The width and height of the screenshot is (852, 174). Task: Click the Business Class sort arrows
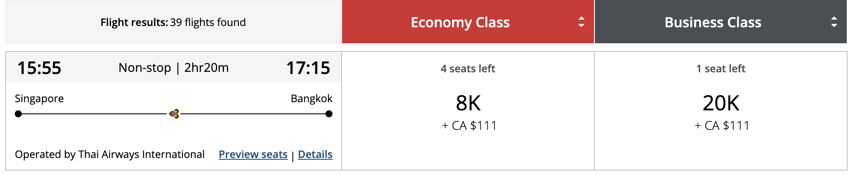pyautogui.click(x=834, y=22)
